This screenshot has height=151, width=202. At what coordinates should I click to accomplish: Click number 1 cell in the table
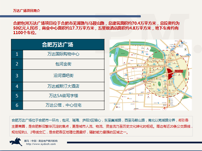[17, 54]
